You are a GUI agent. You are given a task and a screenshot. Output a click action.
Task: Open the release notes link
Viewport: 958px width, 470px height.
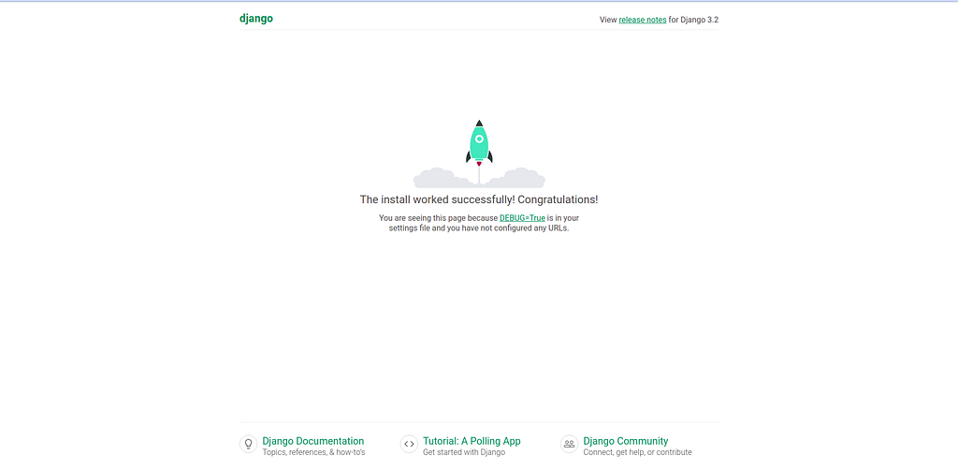click(642, 20)
